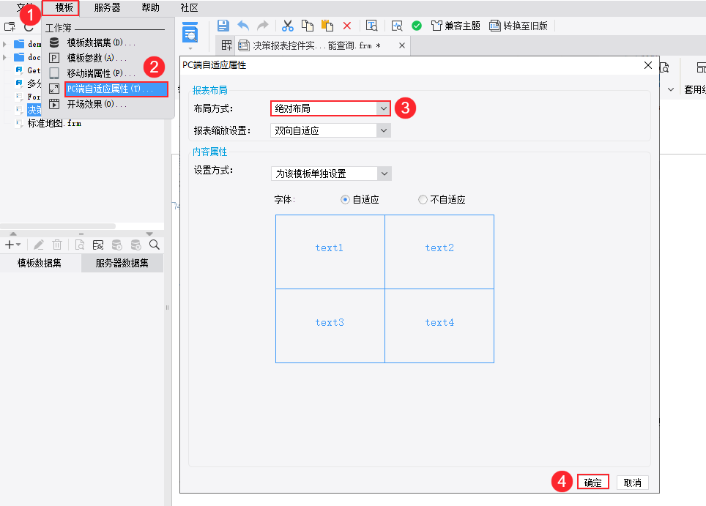Click the Undo arrow icon
The height and width of the screenshot is (506, 706).
[243, 26]
